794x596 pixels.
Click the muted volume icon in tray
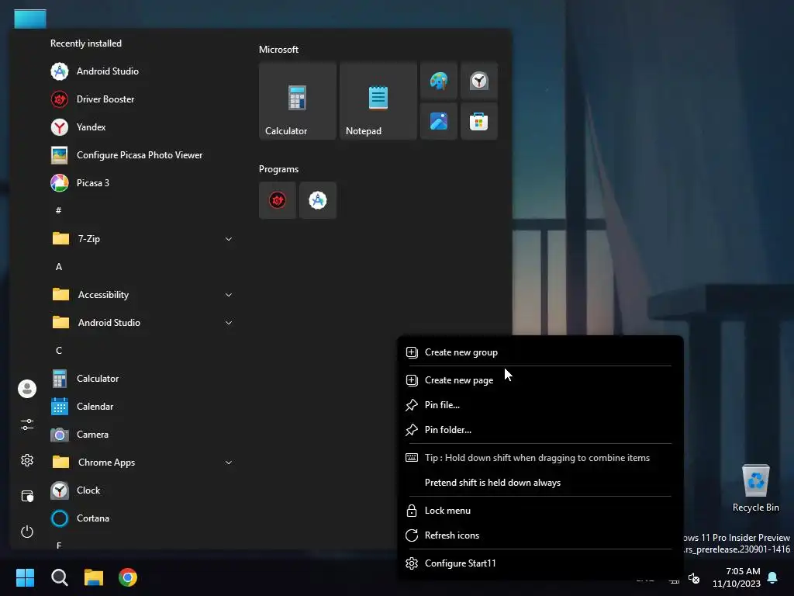tap(694, 577)
